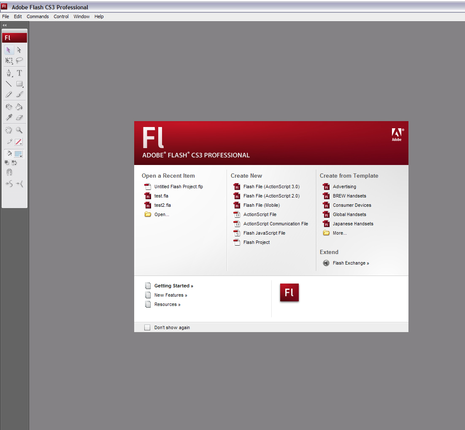Screen dimensions: 465x430
Task: Select the Rectangle tool
Action: coord(19,84)
